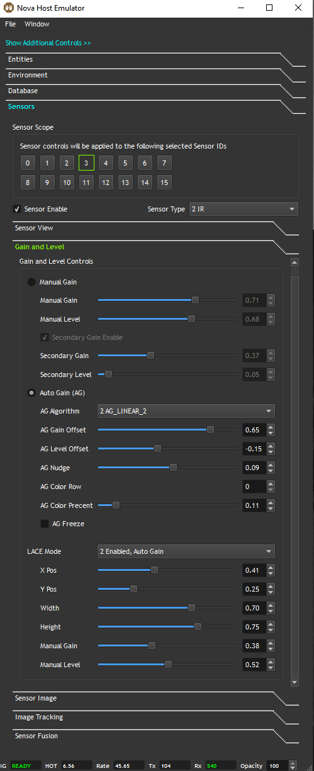Open the LACE Mode dropdown
314x771 pixels.
point(186,551)
